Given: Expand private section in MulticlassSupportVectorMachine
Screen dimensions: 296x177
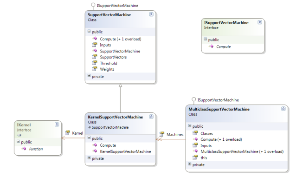Looking at the screenshot, I should [x=190, y=164].
